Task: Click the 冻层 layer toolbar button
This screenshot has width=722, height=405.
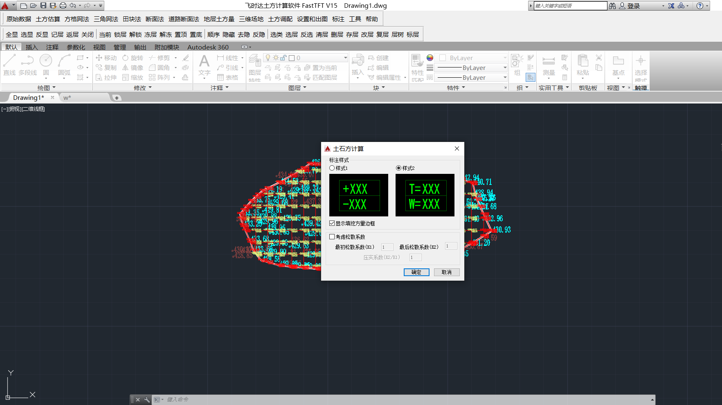Action: click(x=151, y=35)
